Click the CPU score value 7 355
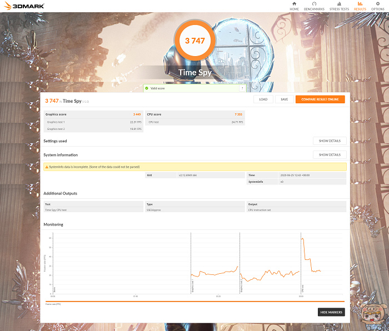Screen dimensions: 389x331 coord(238,114)
